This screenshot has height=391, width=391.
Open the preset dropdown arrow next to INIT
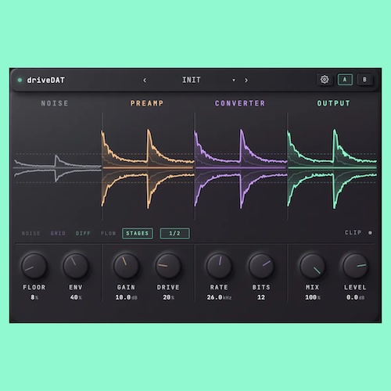tap(234, 80)
